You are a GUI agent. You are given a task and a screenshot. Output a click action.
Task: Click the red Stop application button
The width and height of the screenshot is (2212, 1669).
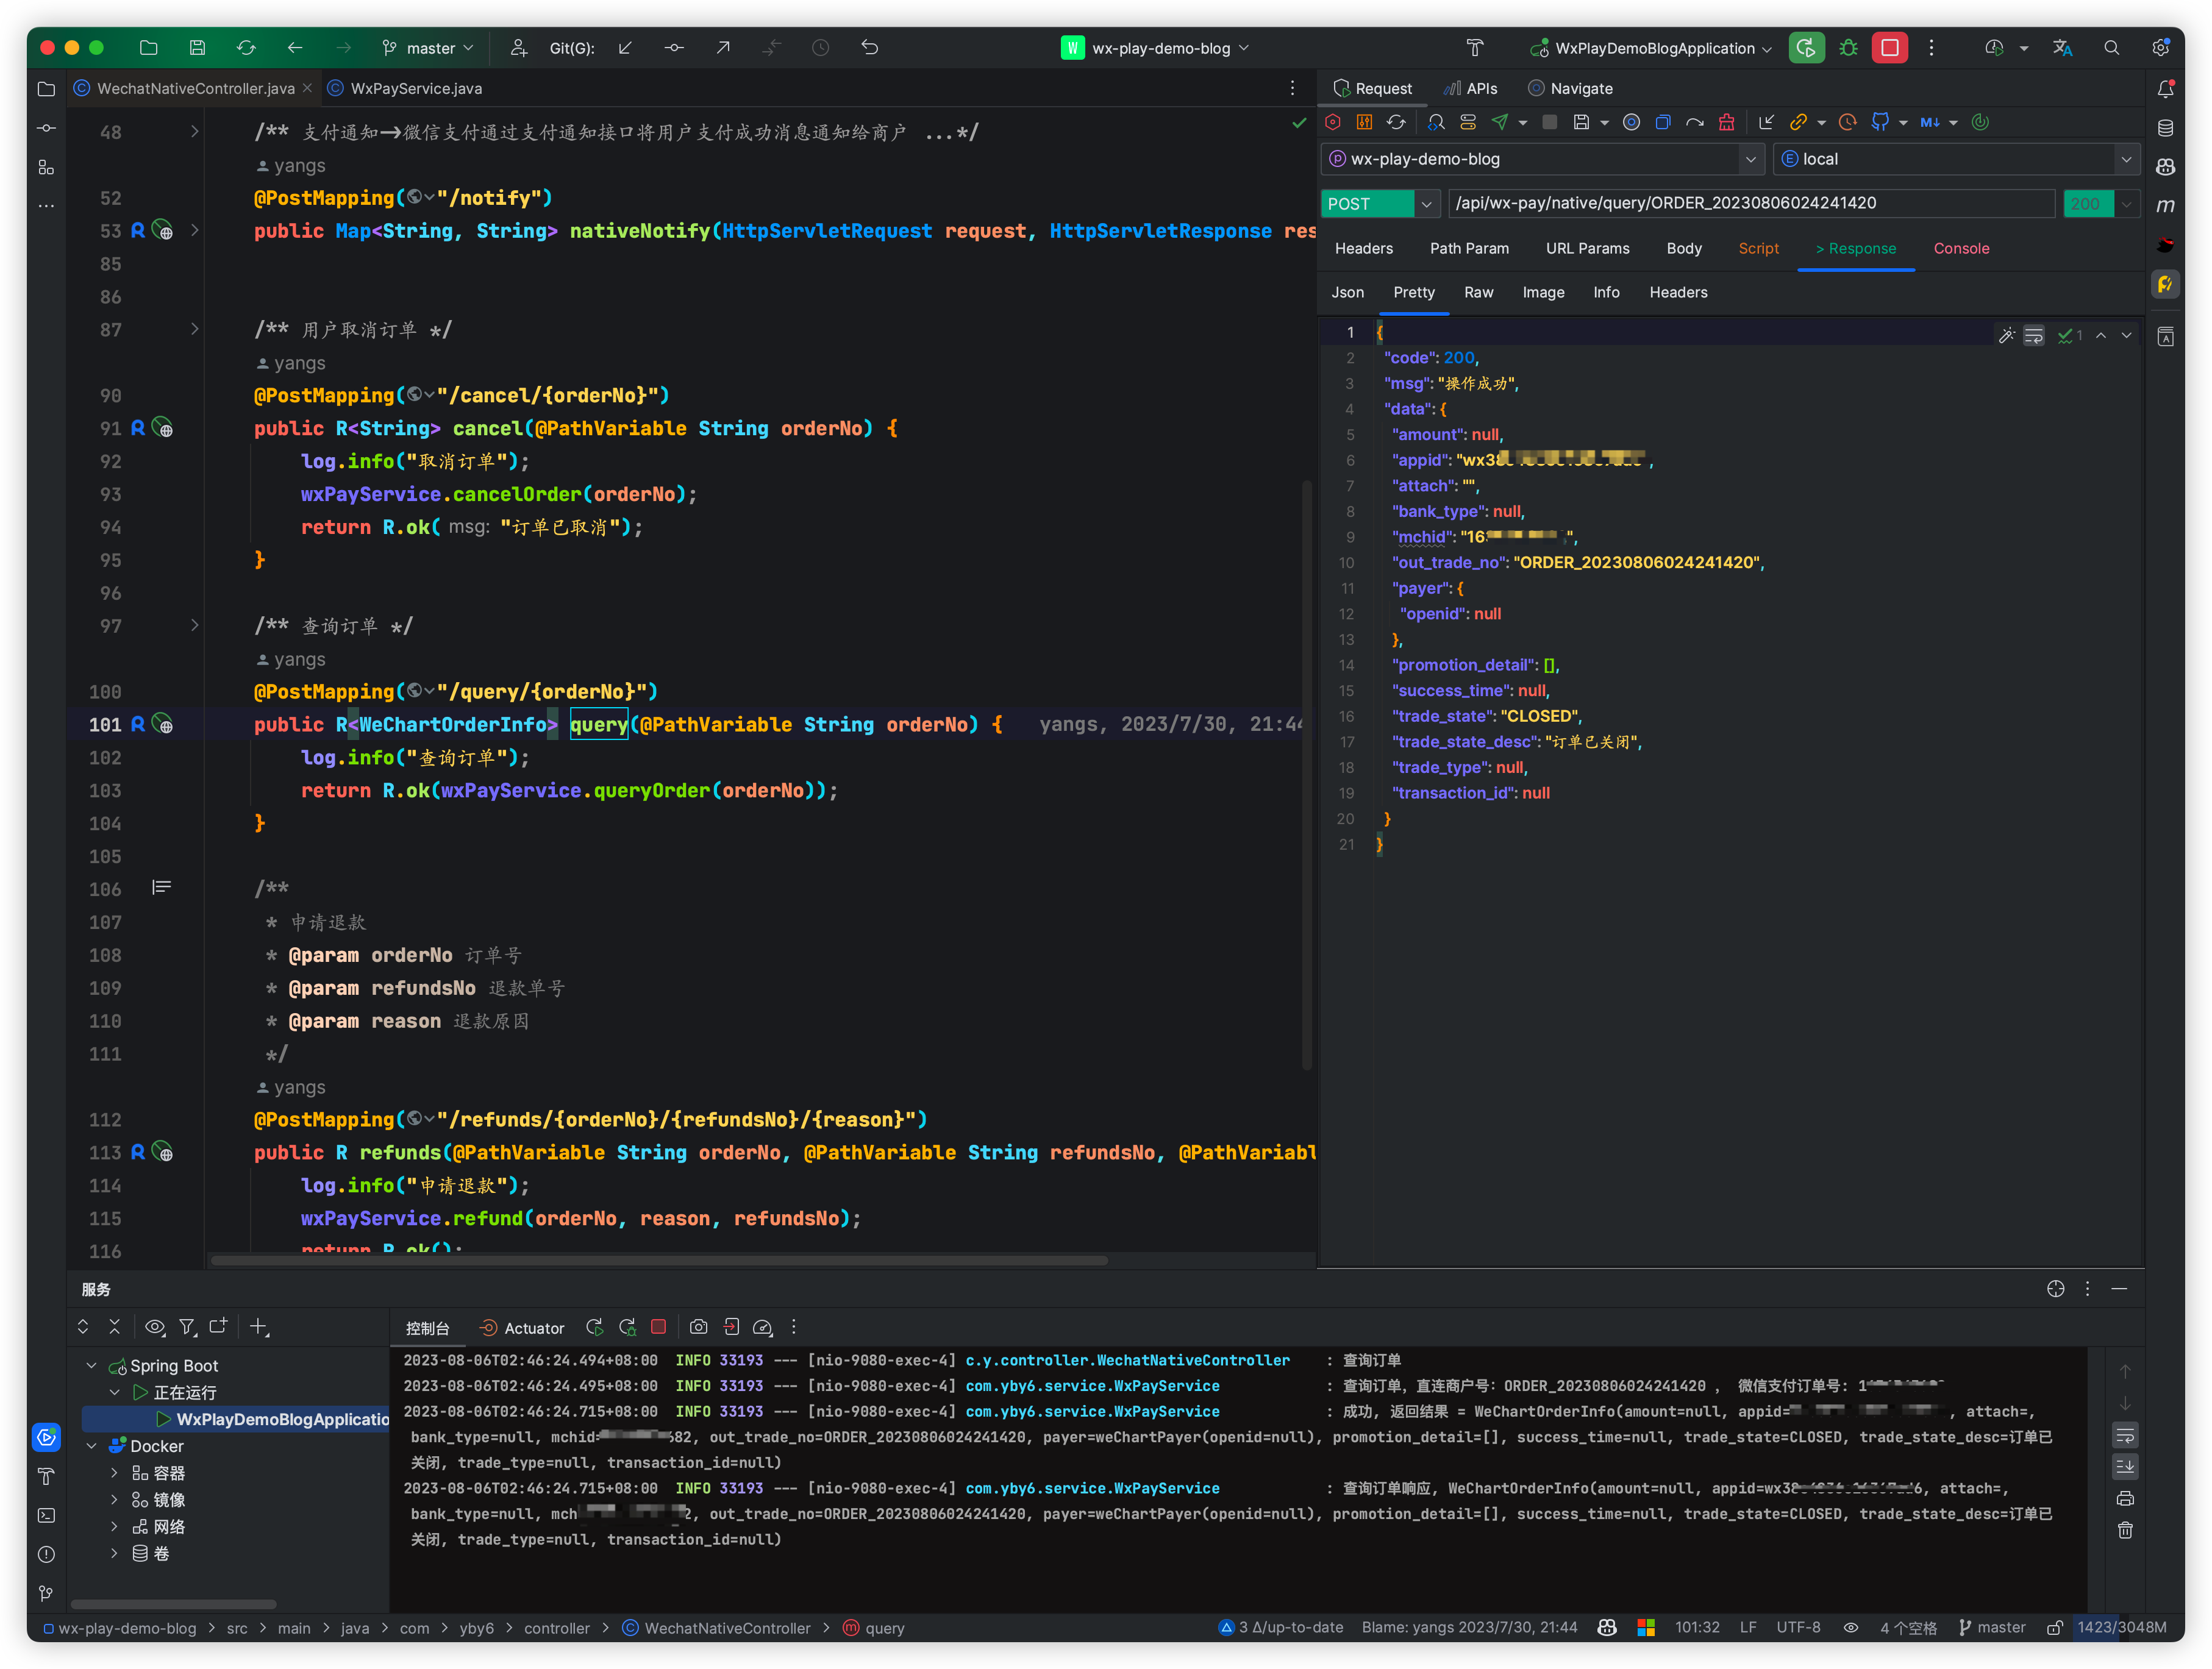coord(1889,48)
